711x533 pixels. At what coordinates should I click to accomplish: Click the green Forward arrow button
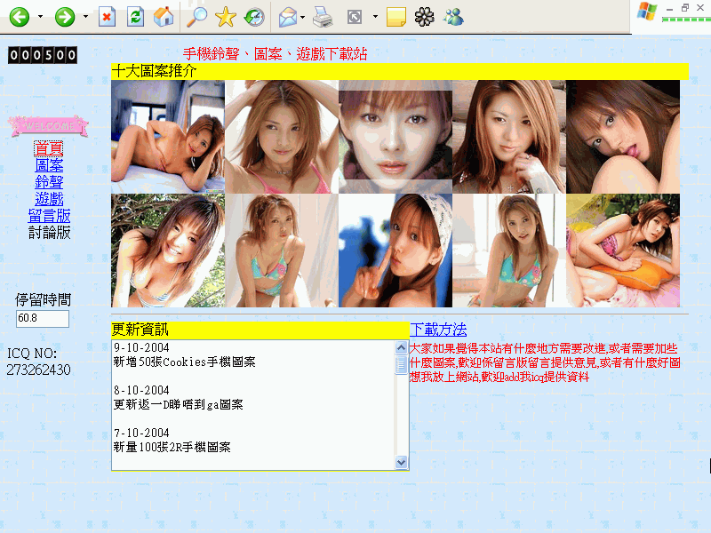[65, 17]
